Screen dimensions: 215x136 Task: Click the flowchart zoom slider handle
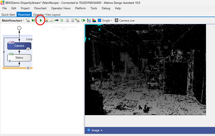click(x=64, y=27)
